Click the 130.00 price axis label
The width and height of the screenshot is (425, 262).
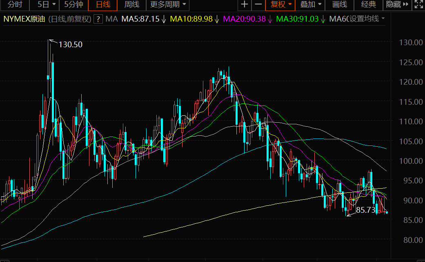click(x=411, y=42)
